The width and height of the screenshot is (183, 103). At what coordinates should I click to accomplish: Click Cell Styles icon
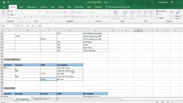click(132, 12)
